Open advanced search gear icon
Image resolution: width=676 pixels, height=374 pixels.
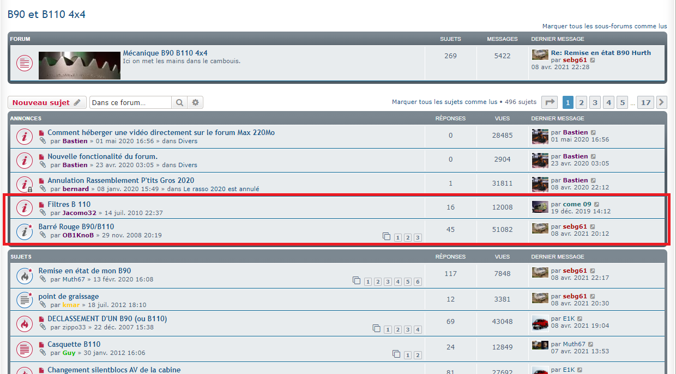196,102
